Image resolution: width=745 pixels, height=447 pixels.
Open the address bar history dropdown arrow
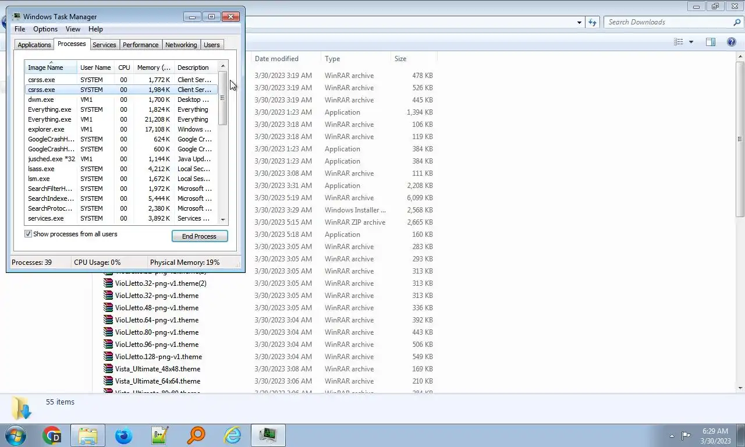[579, 23]
